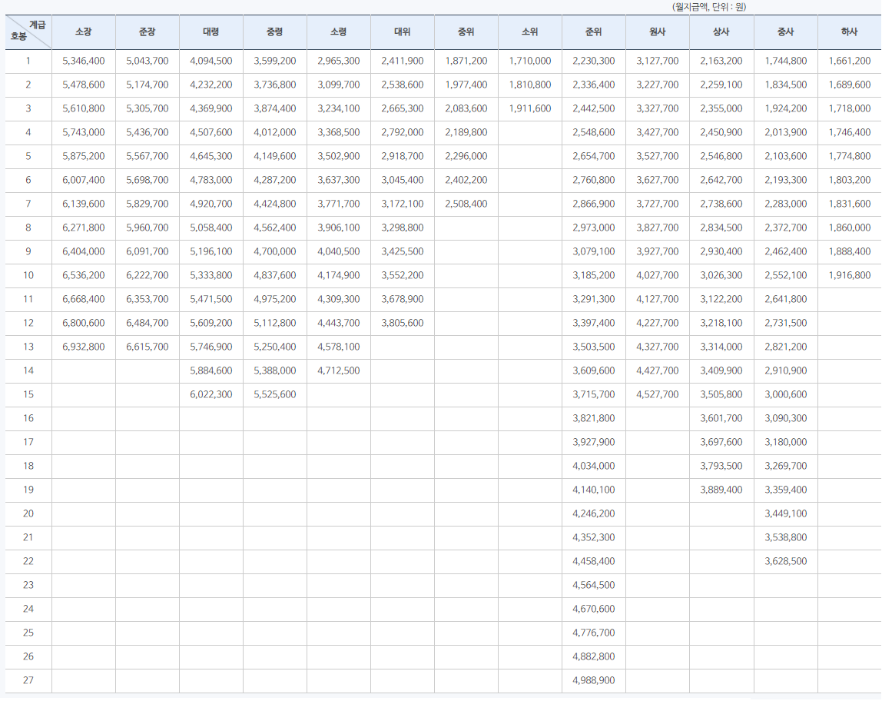The image size is (882, 701).
Task: Select cell value 5,346,400
Action: pos(83,61)
